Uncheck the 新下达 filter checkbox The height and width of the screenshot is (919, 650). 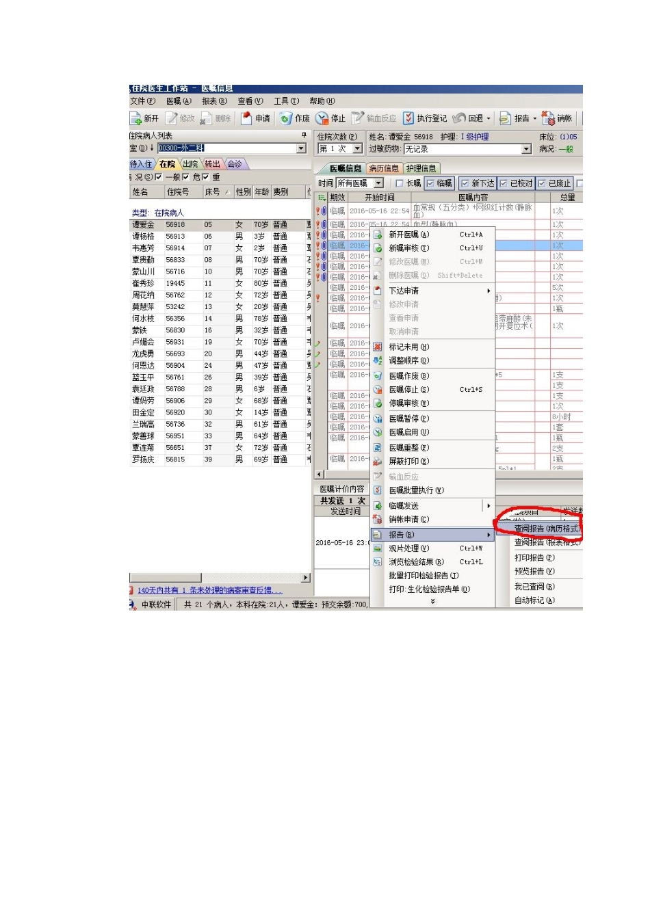point(465,183)
